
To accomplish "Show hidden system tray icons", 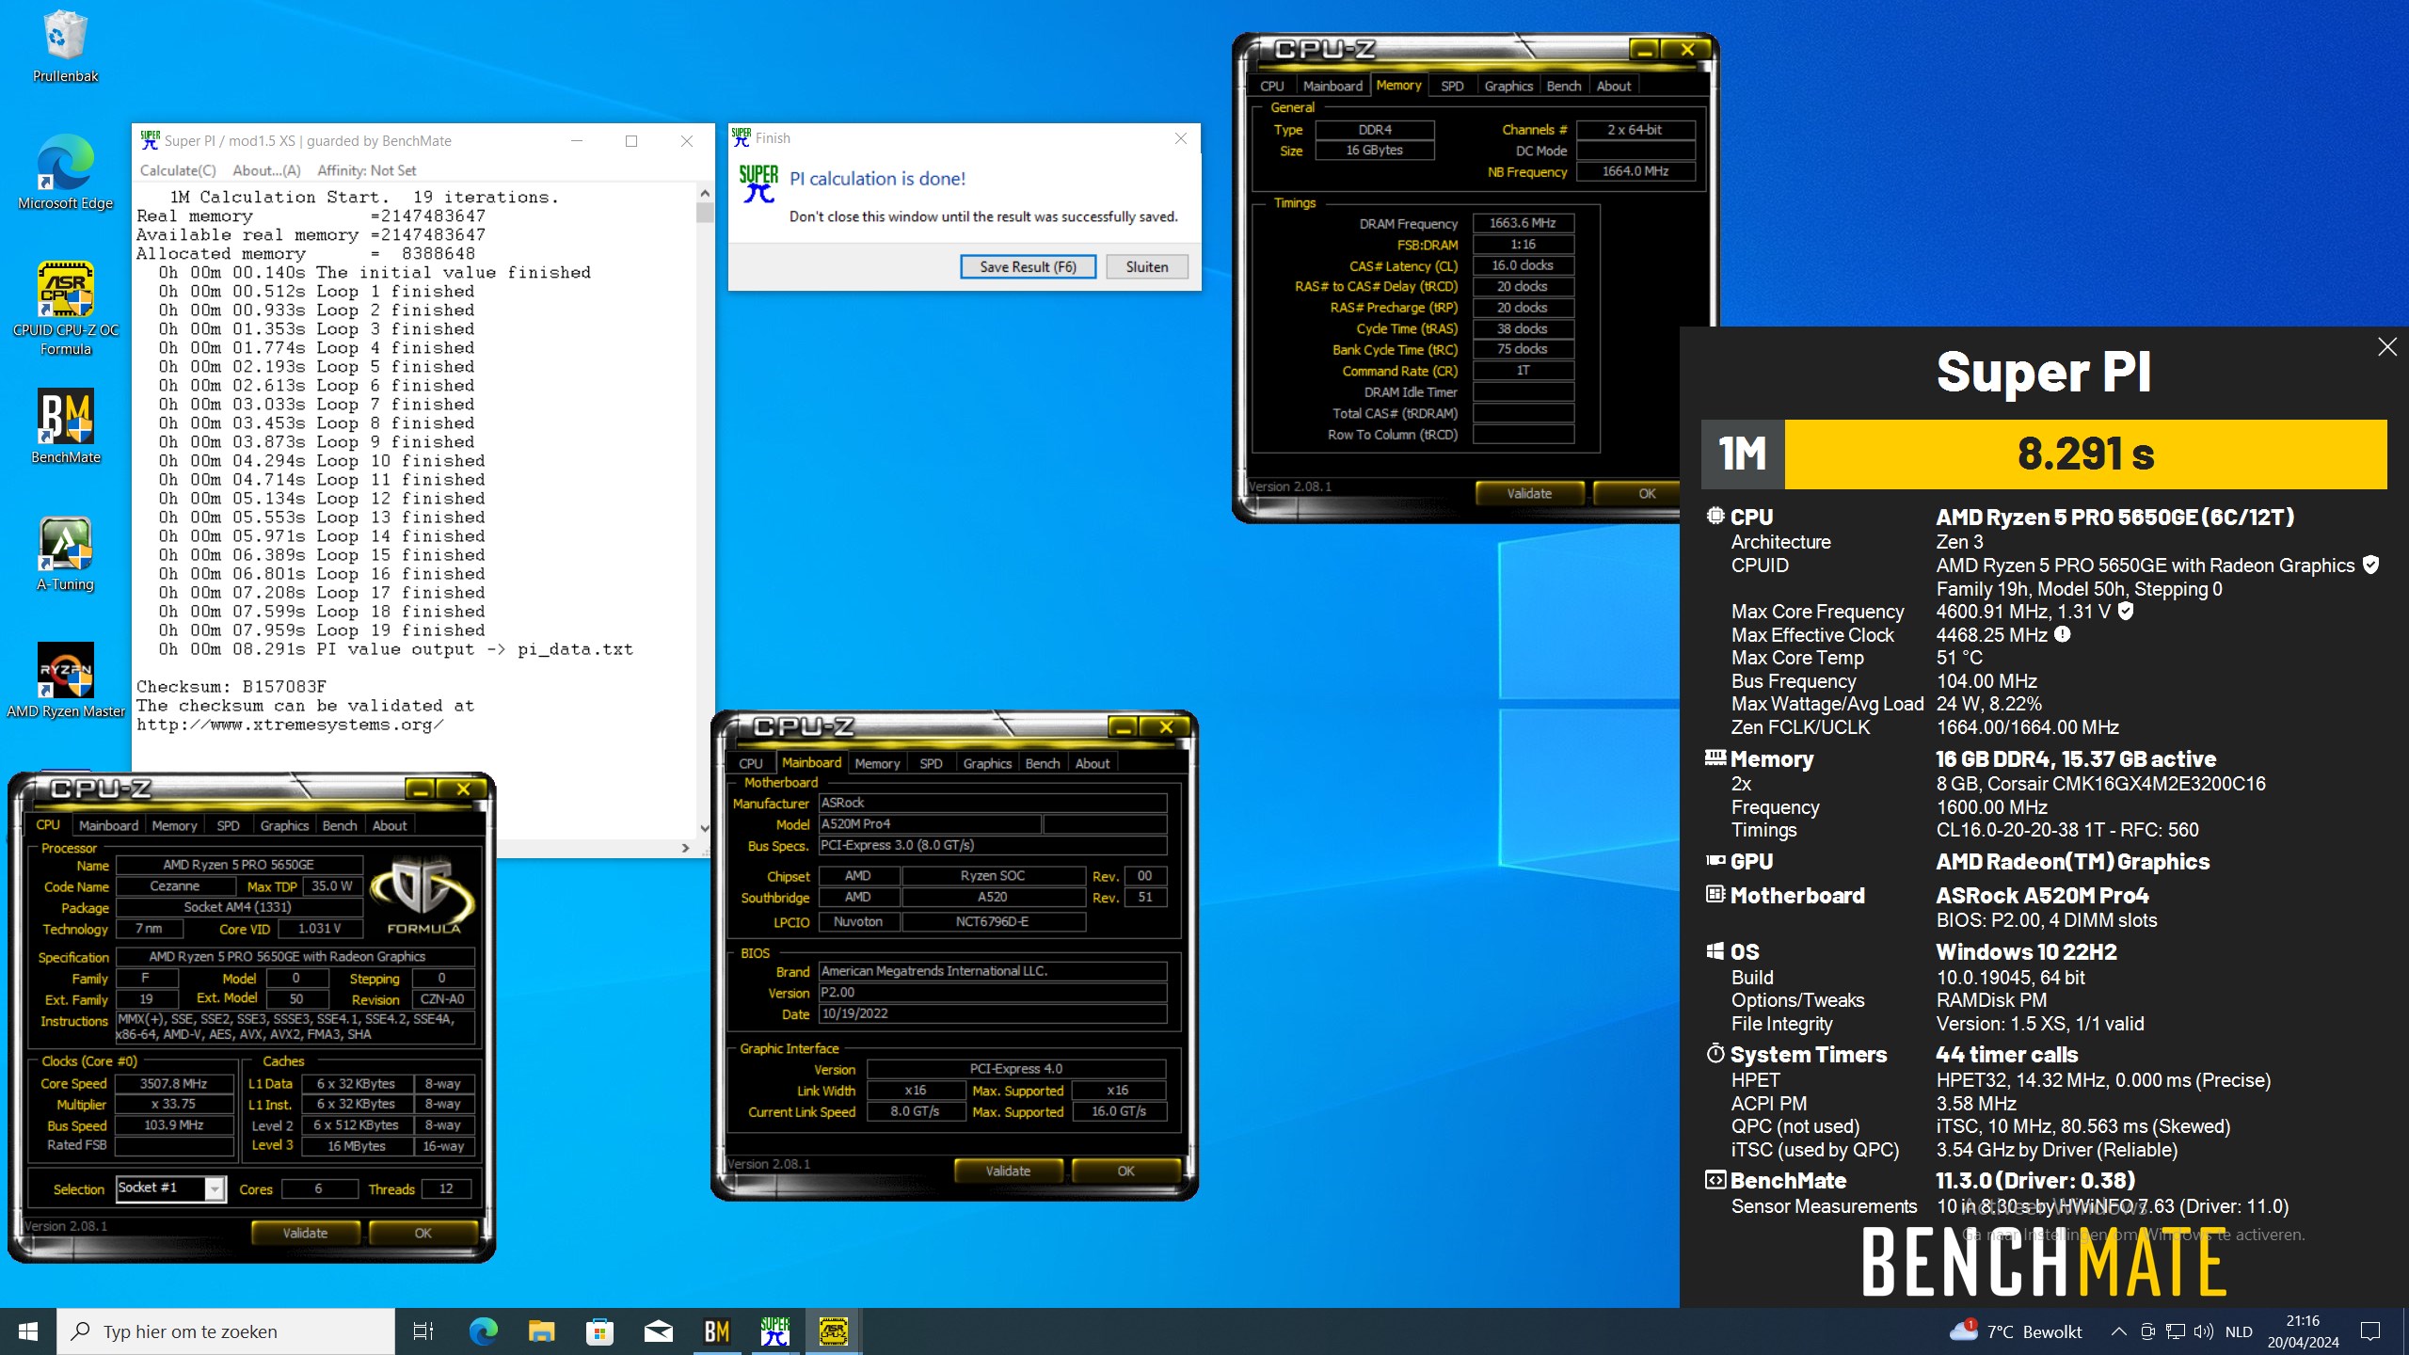I will point(2118,1331).
